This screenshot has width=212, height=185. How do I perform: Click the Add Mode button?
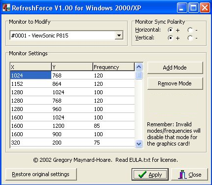click(x=175, y=68)
